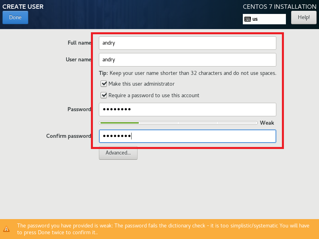Click the warning triangle icon in the banner
The height and width of the screenshot is (239, 319).
7,229
